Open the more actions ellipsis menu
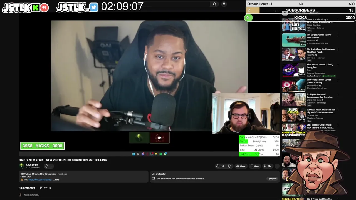 tap(277, 166)
